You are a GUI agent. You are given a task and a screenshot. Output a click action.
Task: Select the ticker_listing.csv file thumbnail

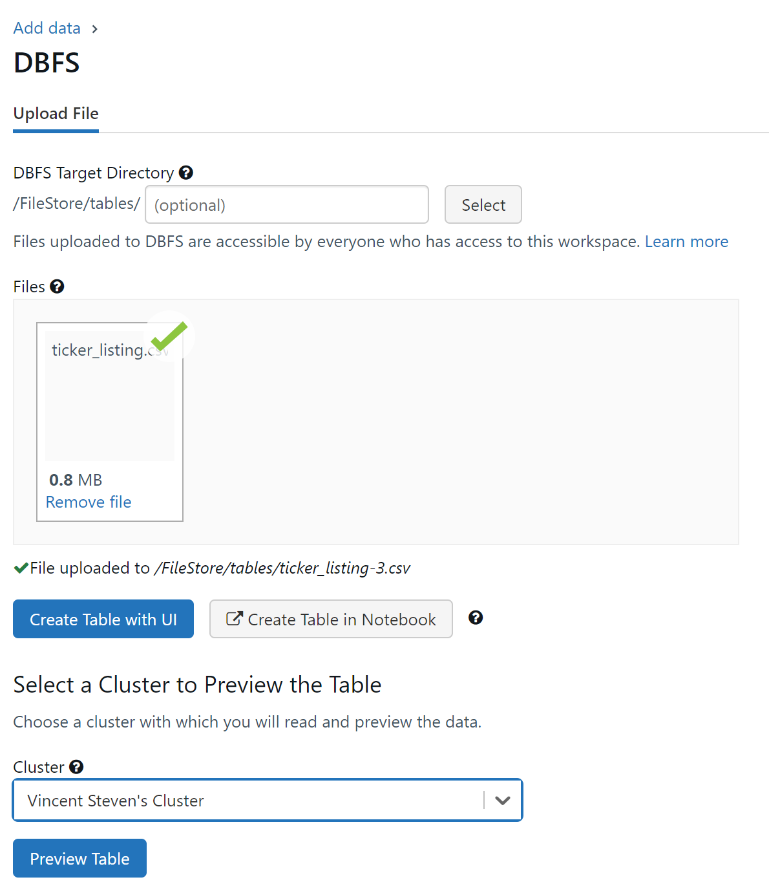110,396
